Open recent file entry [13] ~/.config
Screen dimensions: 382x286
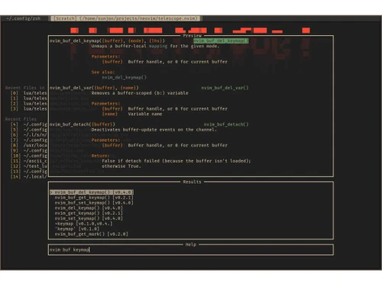(28, 171)
